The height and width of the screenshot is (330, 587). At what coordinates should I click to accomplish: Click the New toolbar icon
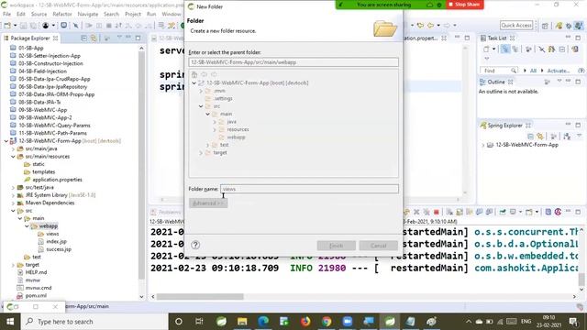[7, 26]
